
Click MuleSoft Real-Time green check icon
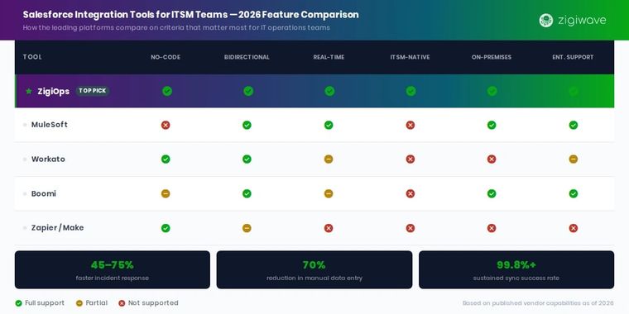(329, 126)
